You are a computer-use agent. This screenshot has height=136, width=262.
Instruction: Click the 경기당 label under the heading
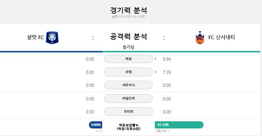click(x=128, y=47)
